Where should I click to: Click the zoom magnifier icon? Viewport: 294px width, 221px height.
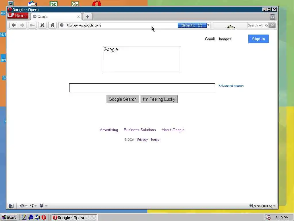(252, 206)
